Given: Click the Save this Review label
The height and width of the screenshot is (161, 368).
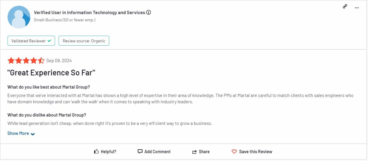Looking at the screenshot, I should (256, 152).
